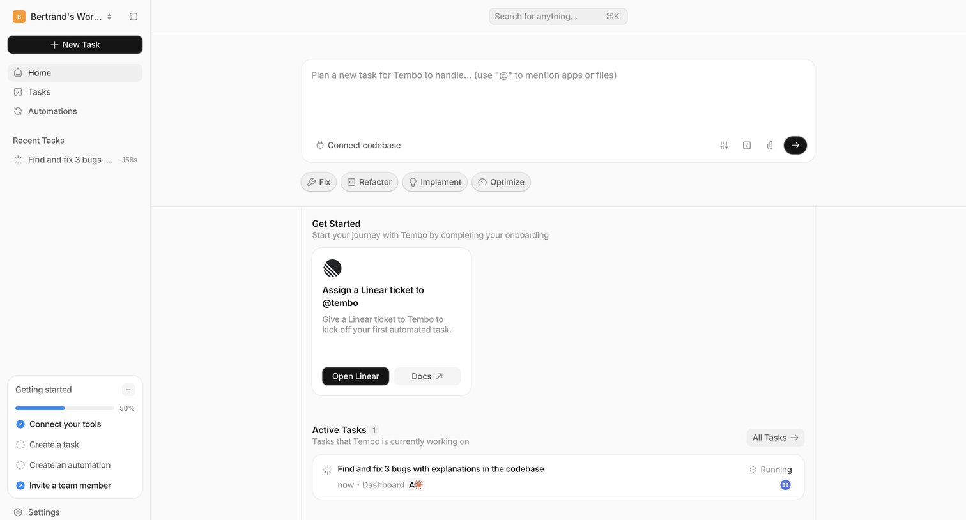966x520 pixels.
Task: Click 'Assign a Linear ticket to @tembo' title
Action: (x=373, y=296)
